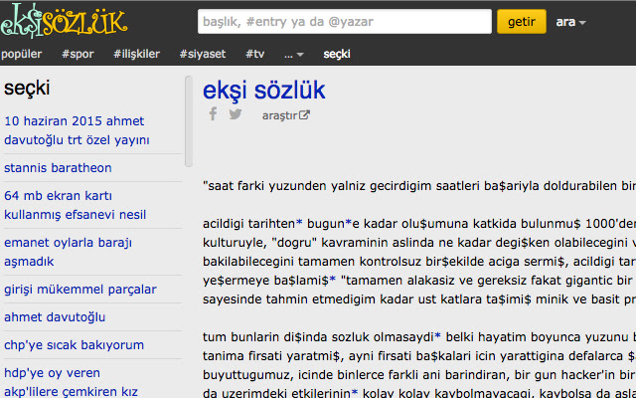Open the #siyaset channel
This screenshot has width=636, height=398.
tap(203, 54)
